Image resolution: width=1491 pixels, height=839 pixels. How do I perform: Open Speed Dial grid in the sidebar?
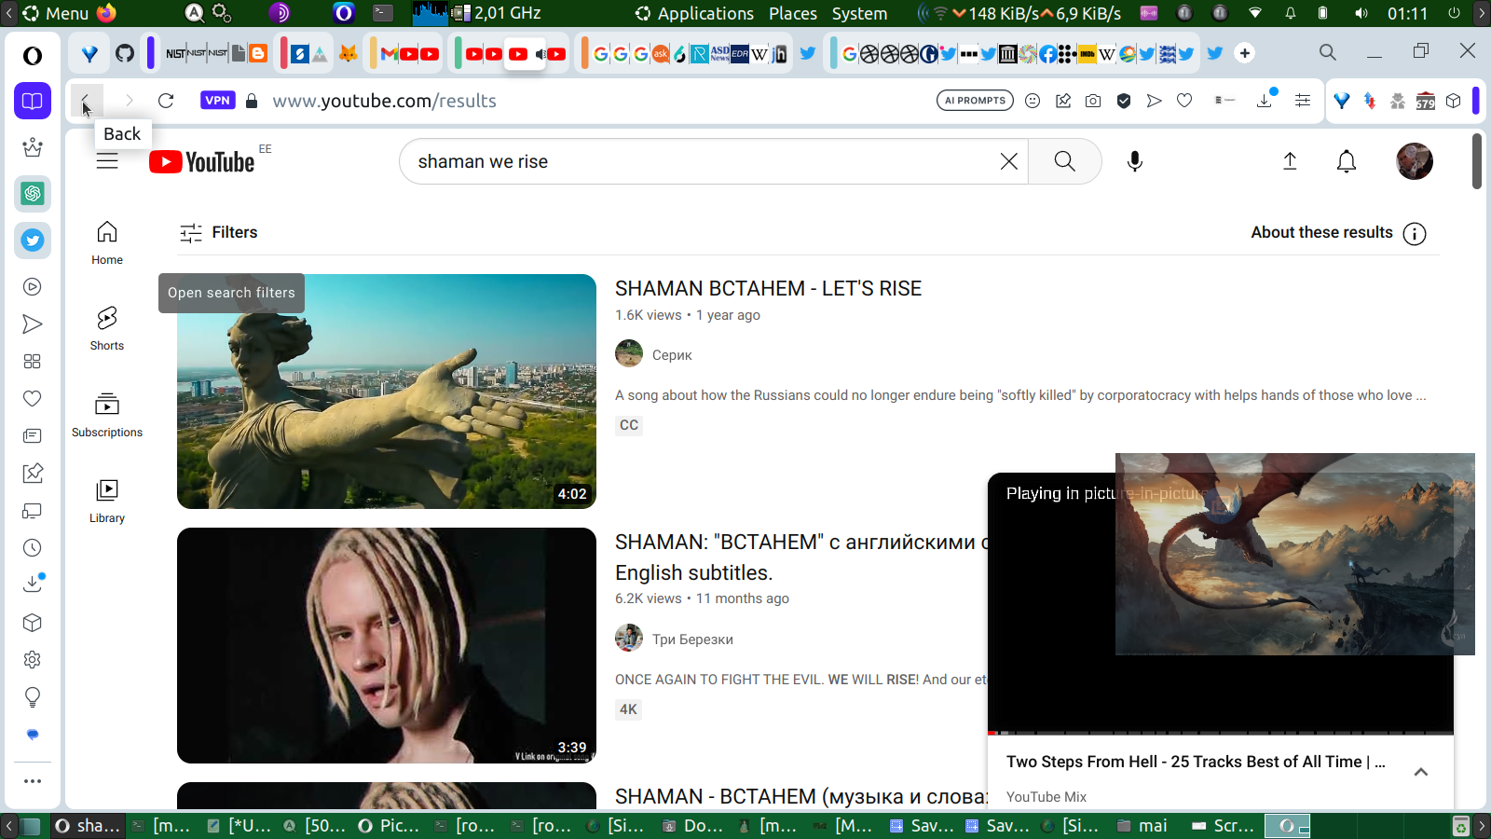pos(33,362)
